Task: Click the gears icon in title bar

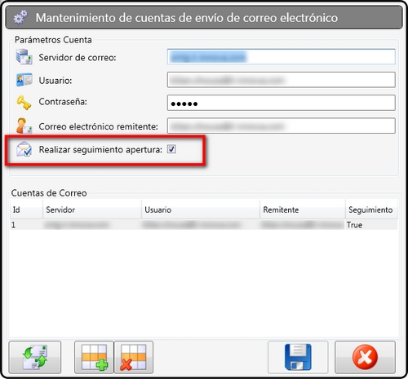Action: (20, 17)
